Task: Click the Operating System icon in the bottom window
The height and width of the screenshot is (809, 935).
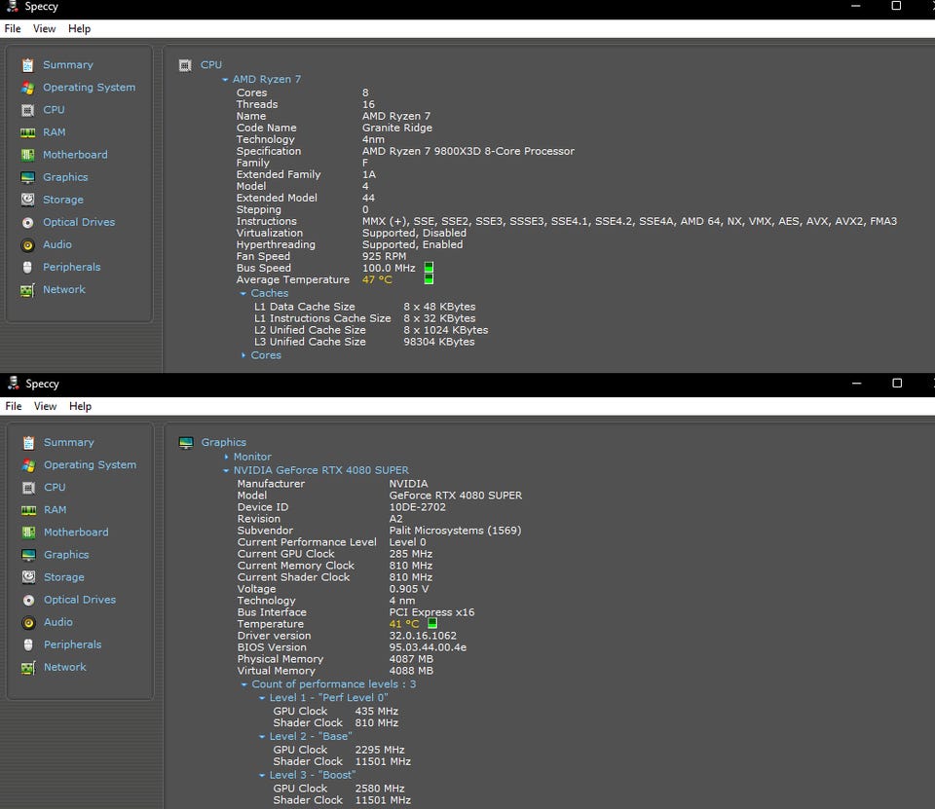Action: pos(28,465)
